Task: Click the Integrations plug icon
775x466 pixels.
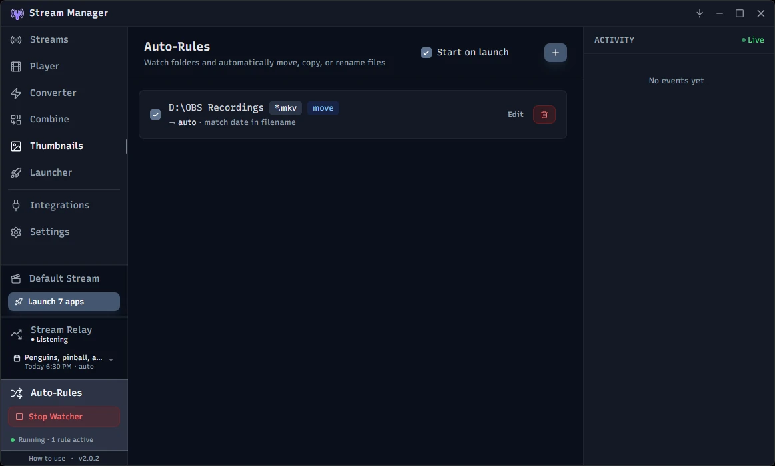Action: 16,205
